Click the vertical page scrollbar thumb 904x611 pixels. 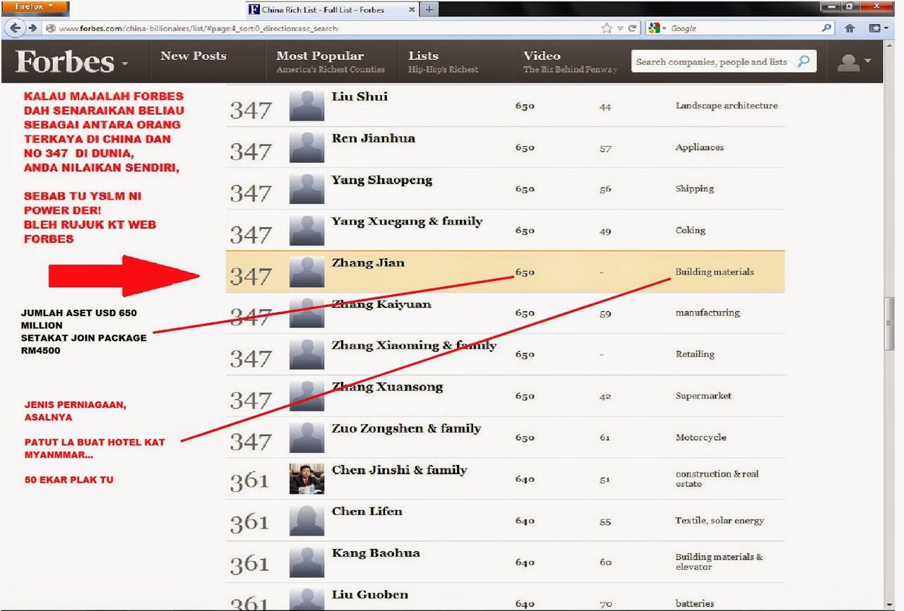(x=890, y=324)
